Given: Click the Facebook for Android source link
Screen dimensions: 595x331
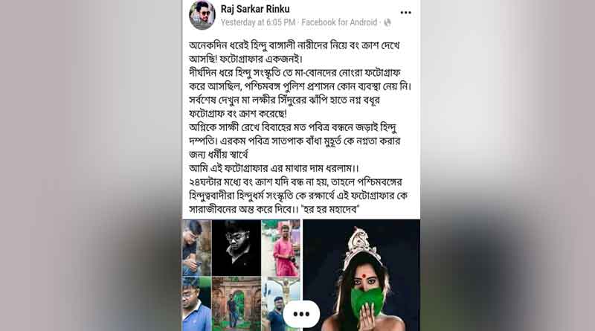Looking at the screenshot, I should coord(339,22).
